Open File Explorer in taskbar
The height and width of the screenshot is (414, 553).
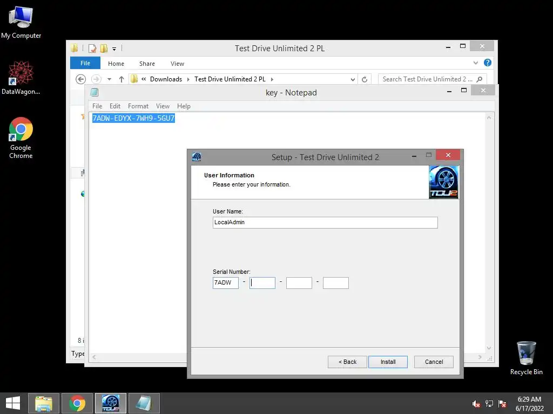(x=44, y=403)
